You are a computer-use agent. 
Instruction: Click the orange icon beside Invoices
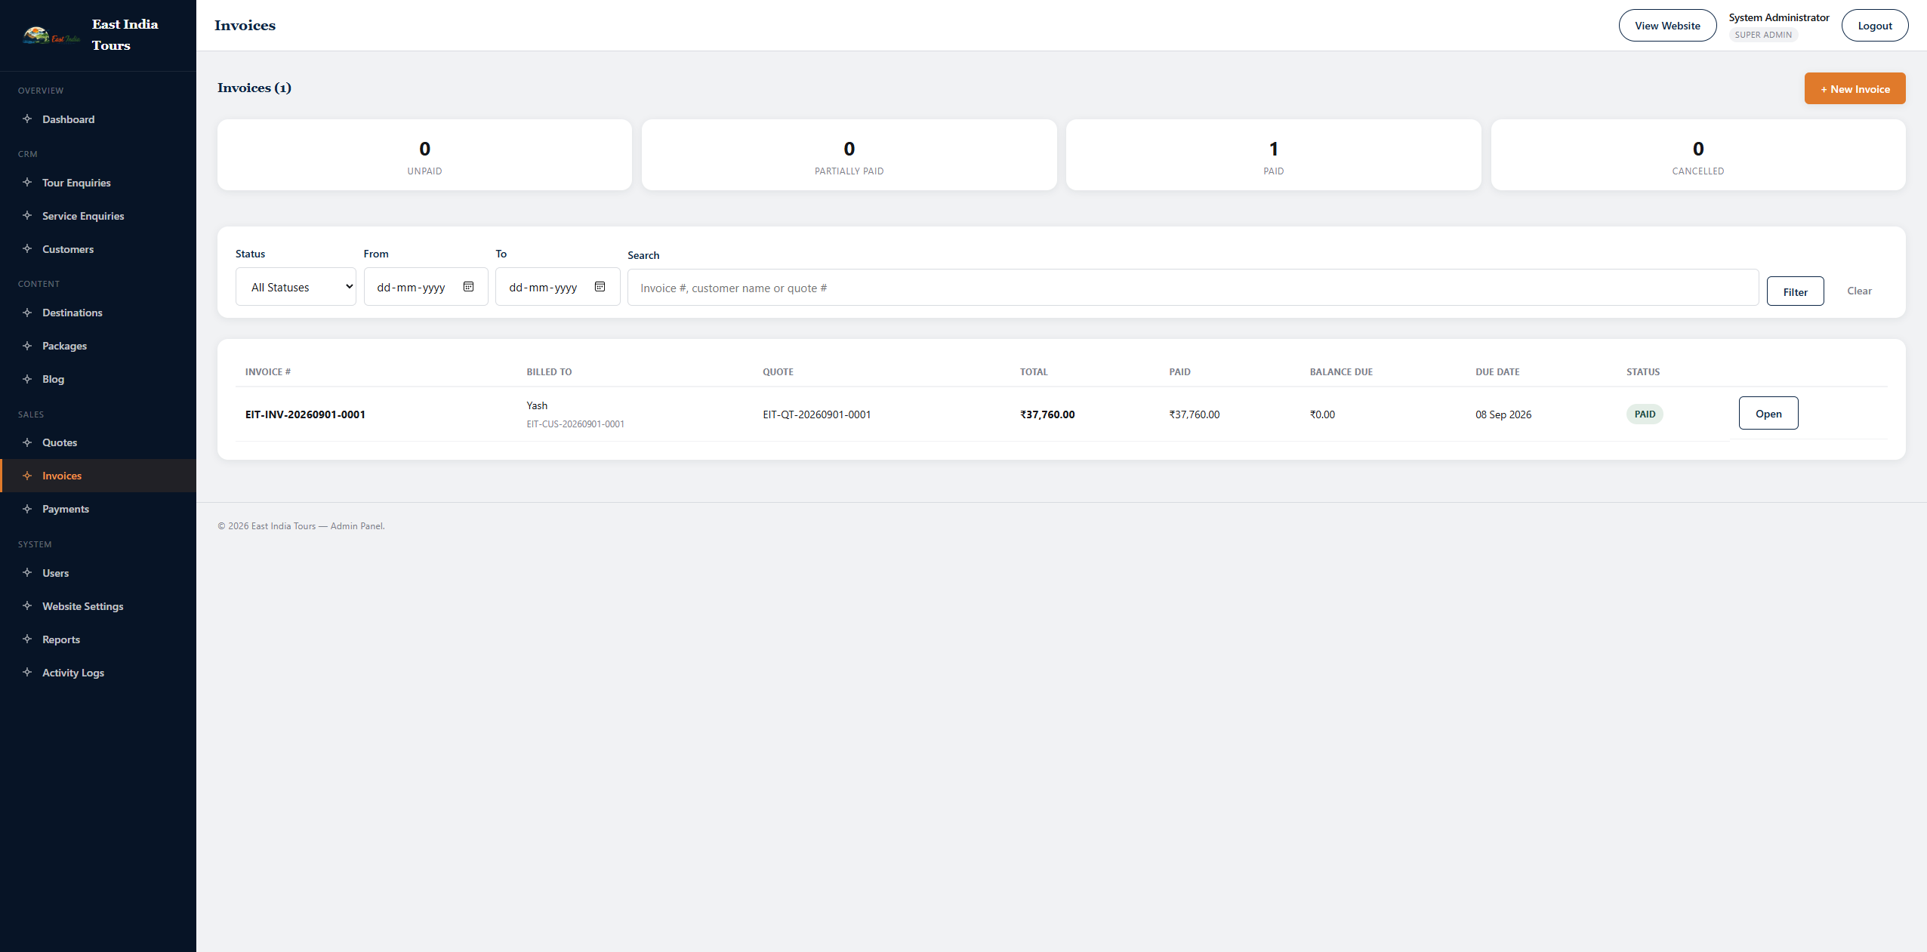pyautogui.click(x=27, y=475)
